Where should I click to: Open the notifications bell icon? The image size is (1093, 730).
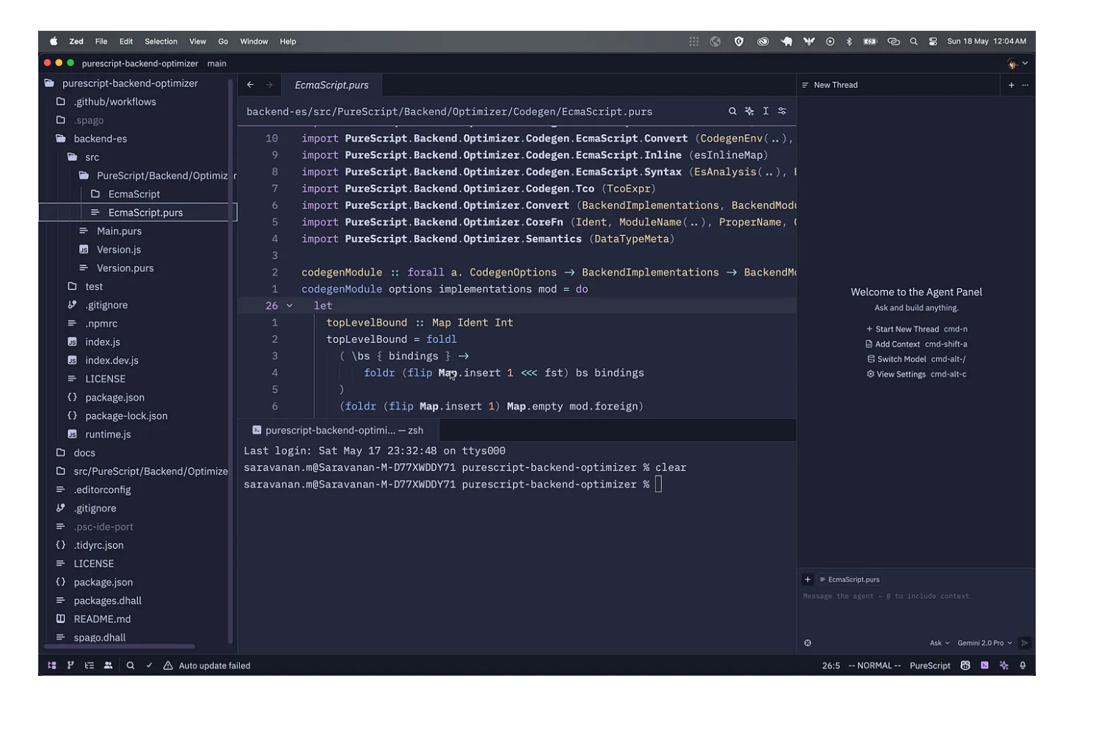pos(1023,666)
